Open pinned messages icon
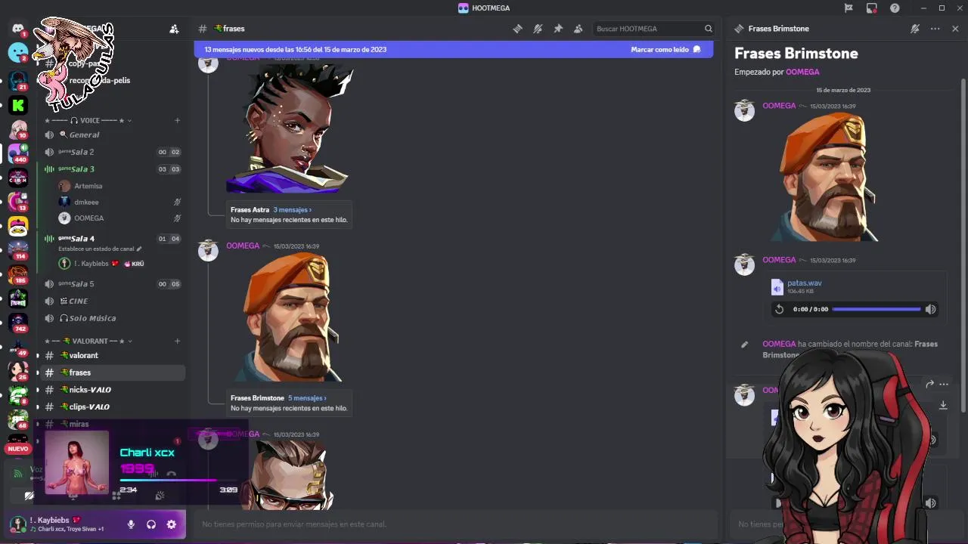968x544 pixels. 558,29
